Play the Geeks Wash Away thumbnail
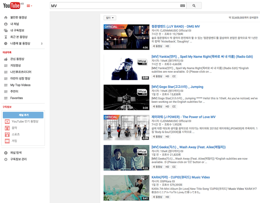Viewport: 260px width, 203px height. [x=126, y=158]
